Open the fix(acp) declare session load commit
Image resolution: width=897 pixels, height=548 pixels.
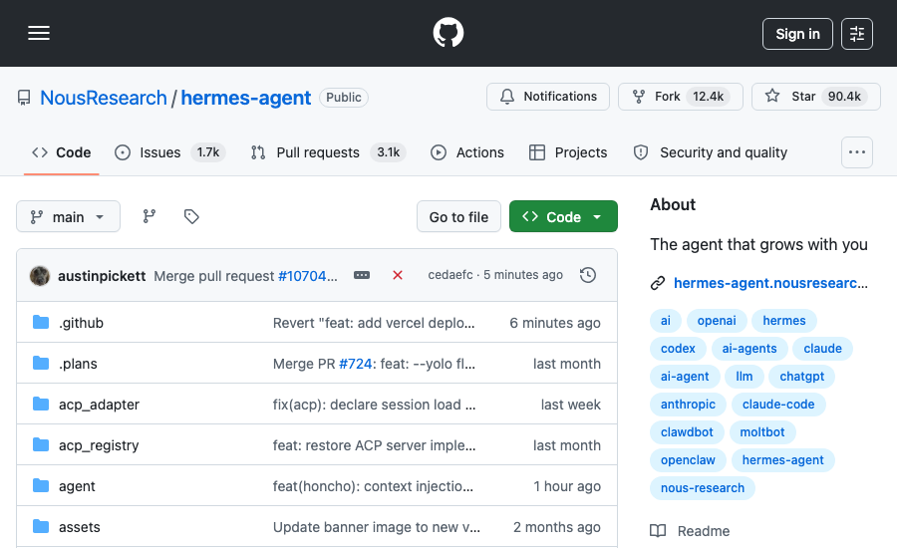coord(374,405)
